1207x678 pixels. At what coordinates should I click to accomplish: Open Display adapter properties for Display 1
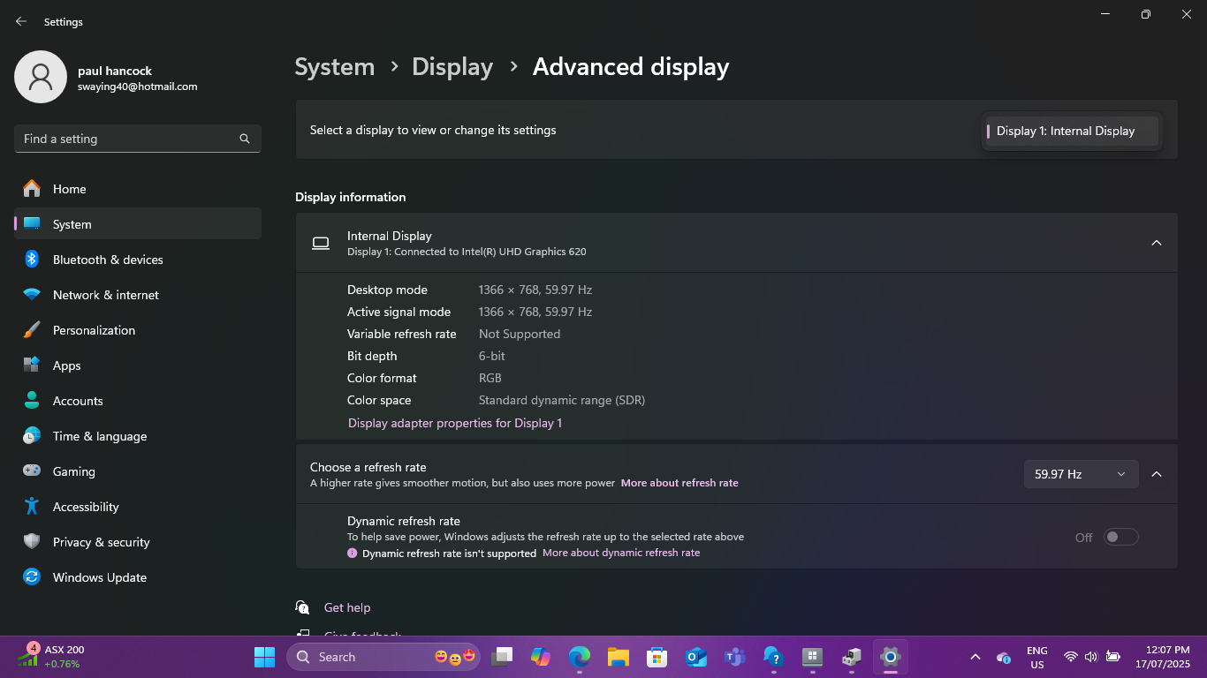(x=455, y=423)
